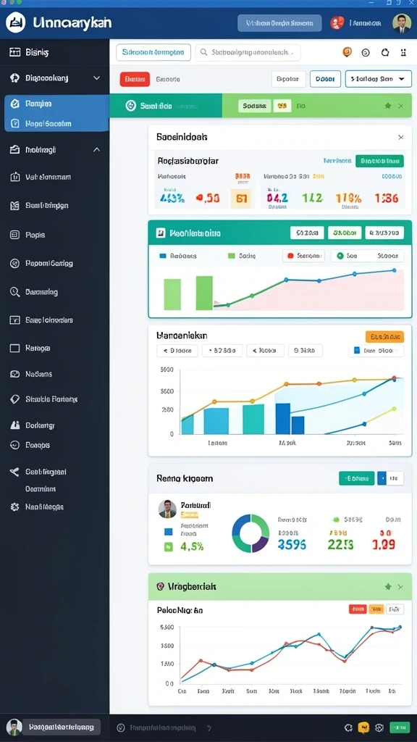The width and height of the screenshot is (417, 742).
Task: Collapse the sidebar section with the up chevron
Action: pyautogui.click(x=96, y=149)
